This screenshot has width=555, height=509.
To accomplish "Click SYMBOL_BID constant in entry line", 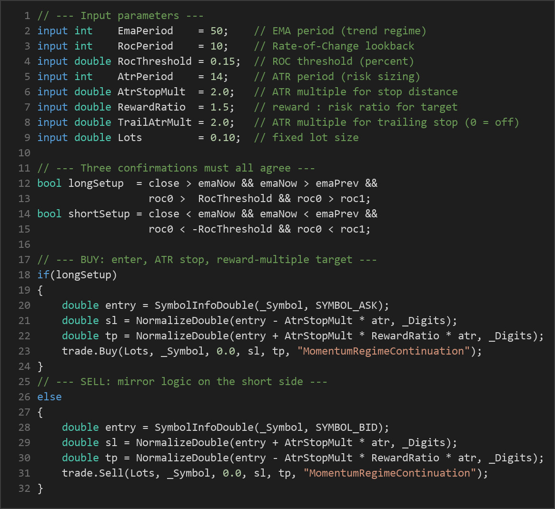I will click(x=346, y=427).
